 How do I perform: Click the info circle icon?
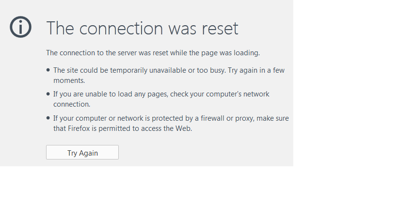[x=20, y=27]
